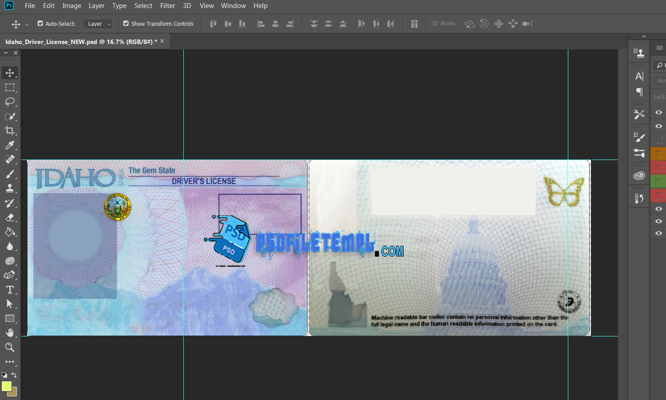This screenshot has width=666, height=400.
Task: Toggle the Auto-Select checkbox
Action: (41, 23)
